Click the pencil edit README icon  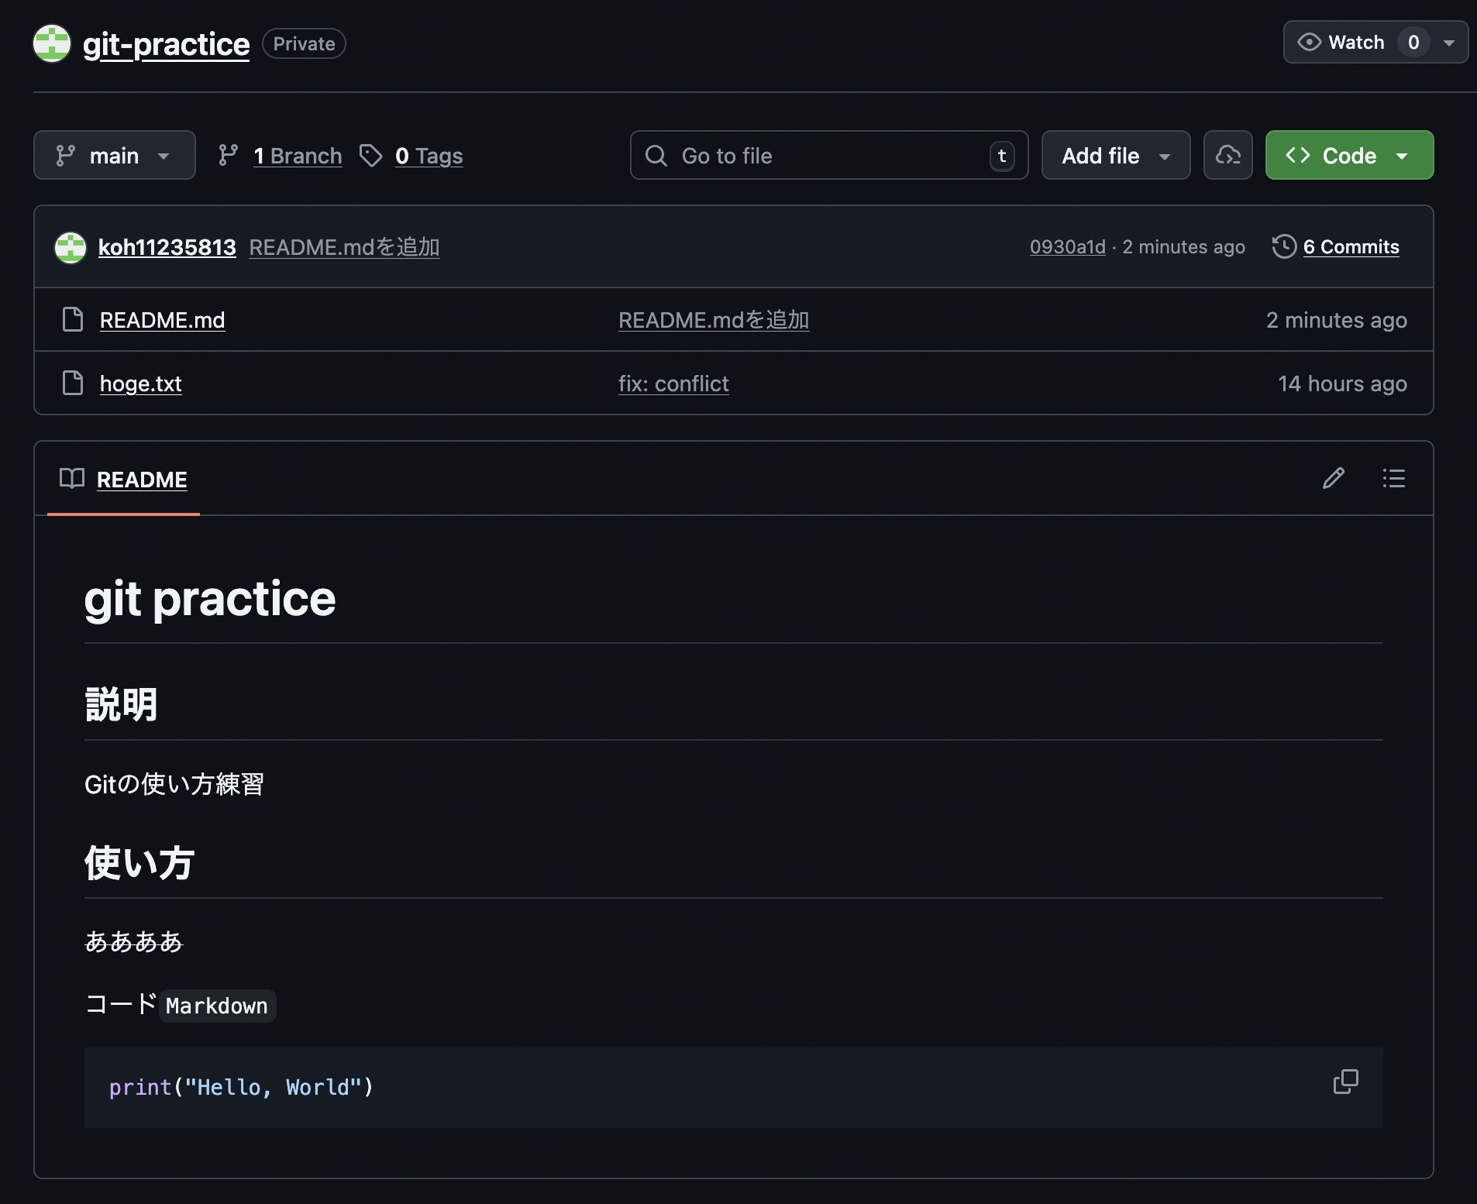point(1333,478)
